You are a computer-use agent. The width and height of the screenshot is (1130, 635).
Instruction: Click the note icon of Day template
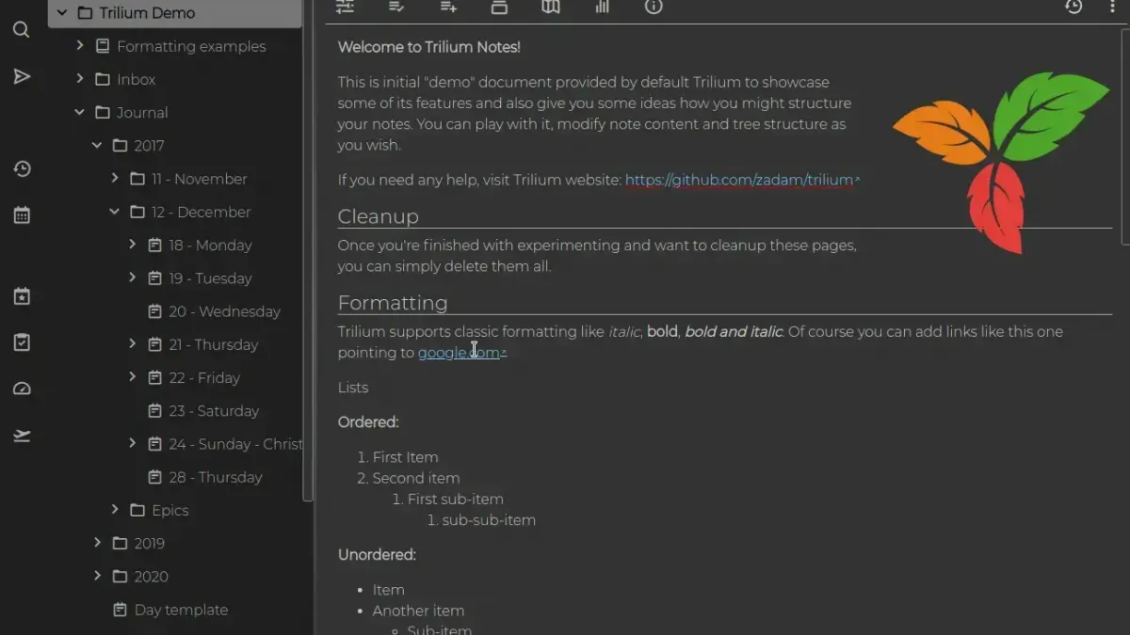[121, 610]
